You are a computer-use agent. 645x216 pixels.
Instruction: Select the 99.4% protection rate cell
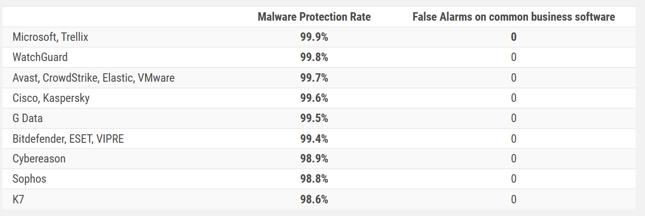pyautogui.click(x=314, y=139)
